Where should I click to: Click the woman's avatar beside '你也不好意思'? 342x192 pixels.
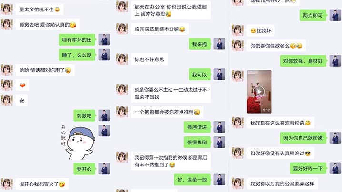point(122,59)
